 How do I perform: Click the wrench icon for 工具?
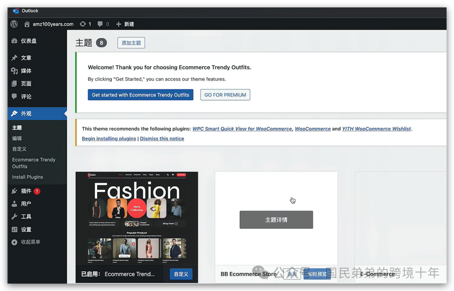(14, 216)
